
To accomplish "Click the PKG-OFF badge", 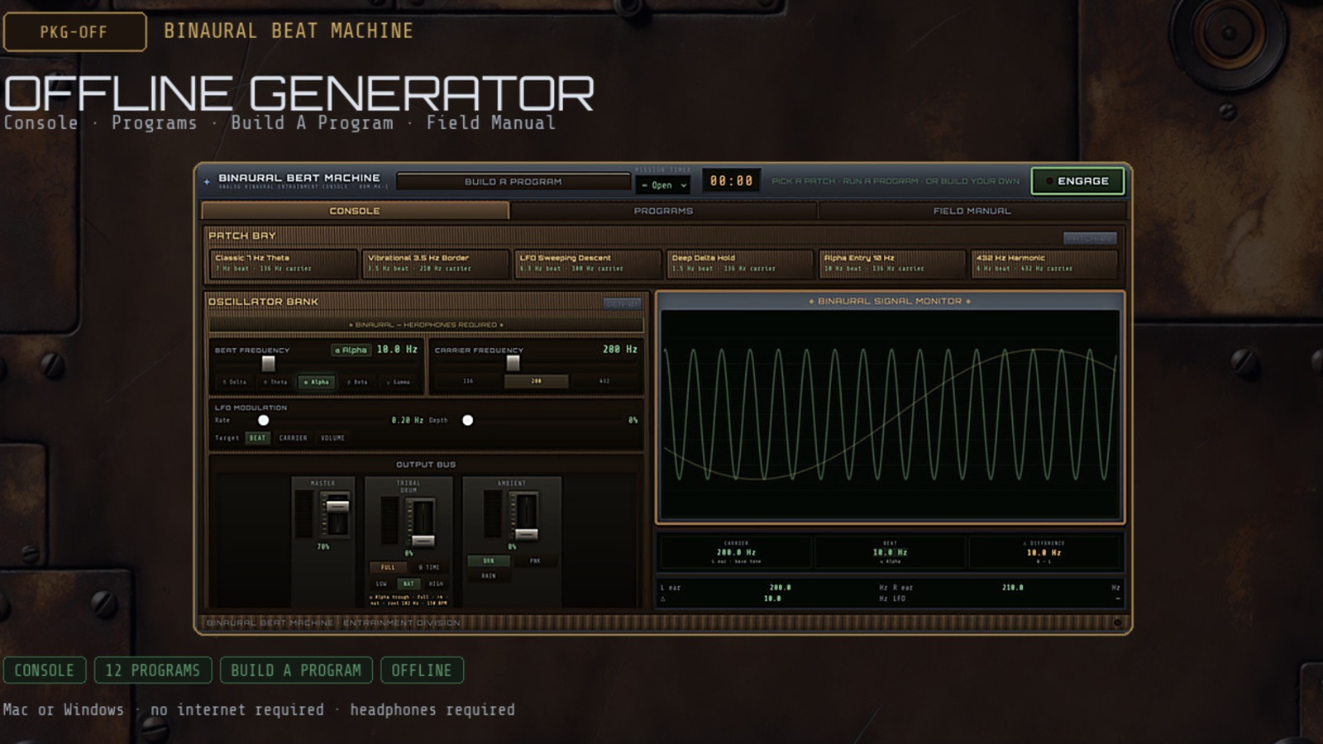I will coord(74,32).
